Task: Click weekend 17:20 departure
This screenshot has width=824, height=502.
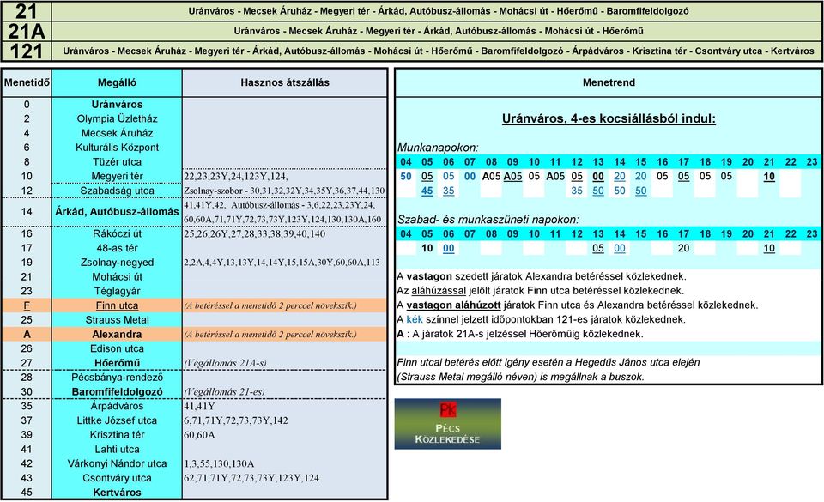Action: click(x=683, y=248)
